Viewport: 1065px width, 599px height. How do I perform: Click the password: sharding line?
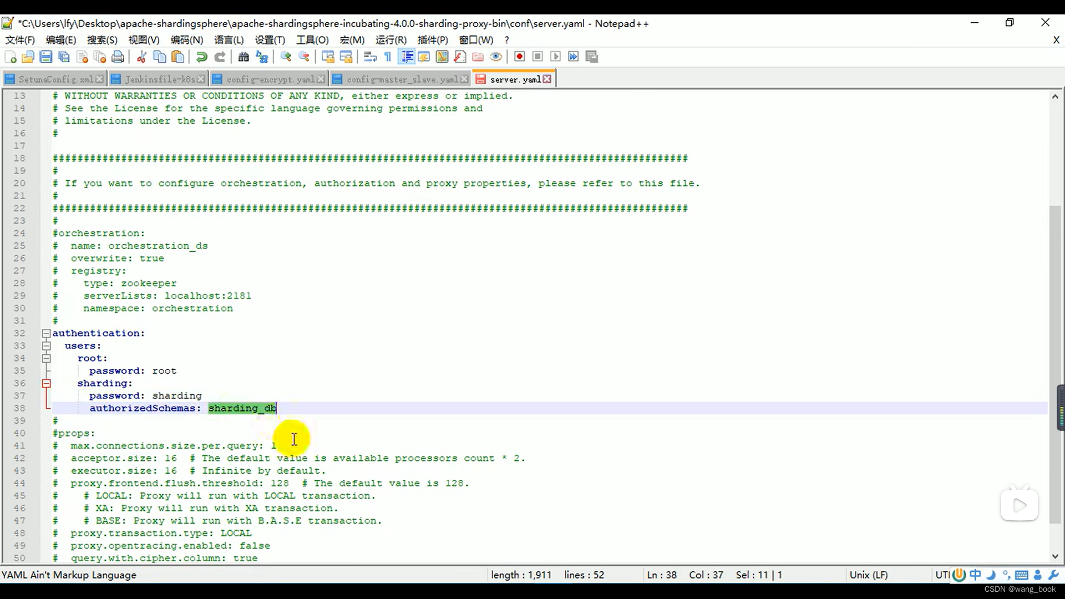pyautogui.click(x=145, y=396)
